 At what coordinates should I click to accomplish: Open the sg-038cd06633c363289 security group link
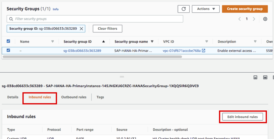coord(82,51)
